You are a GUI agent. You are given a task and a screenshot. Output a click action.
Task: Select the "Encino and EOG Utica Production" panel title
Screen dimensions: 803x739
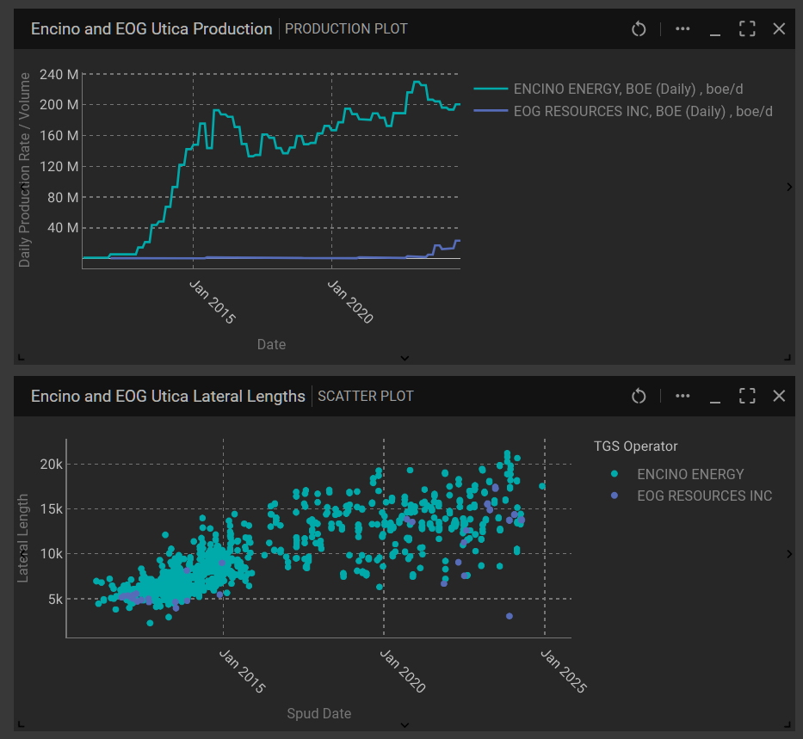click(151, 28)
